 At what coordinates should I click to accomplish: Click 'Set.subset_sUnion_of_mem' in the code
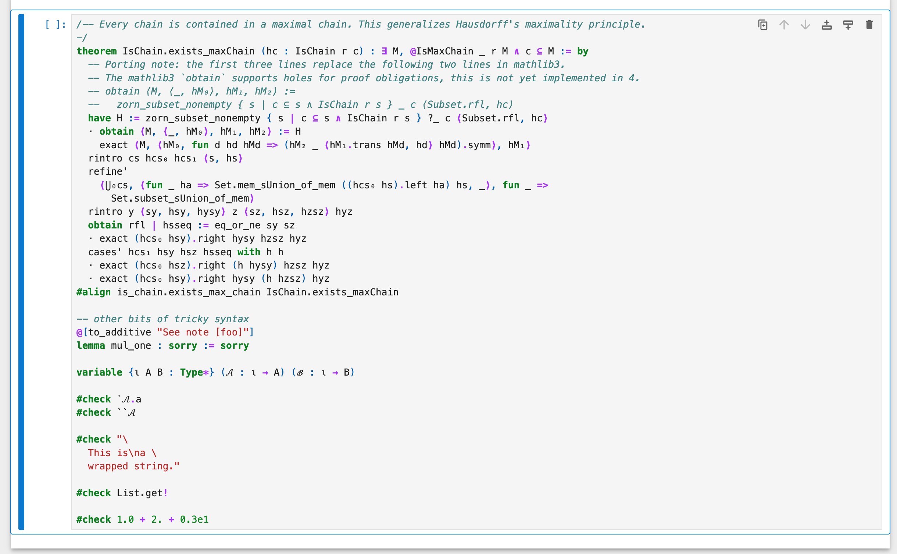tap(180, 199)
